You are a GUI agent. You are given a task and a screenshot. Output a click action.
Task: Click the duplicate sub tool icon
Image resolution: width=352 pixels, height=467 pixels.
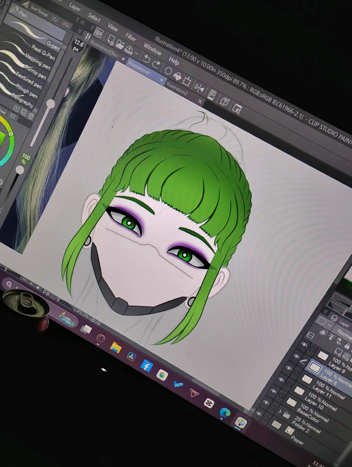click(x=24, y=112)
